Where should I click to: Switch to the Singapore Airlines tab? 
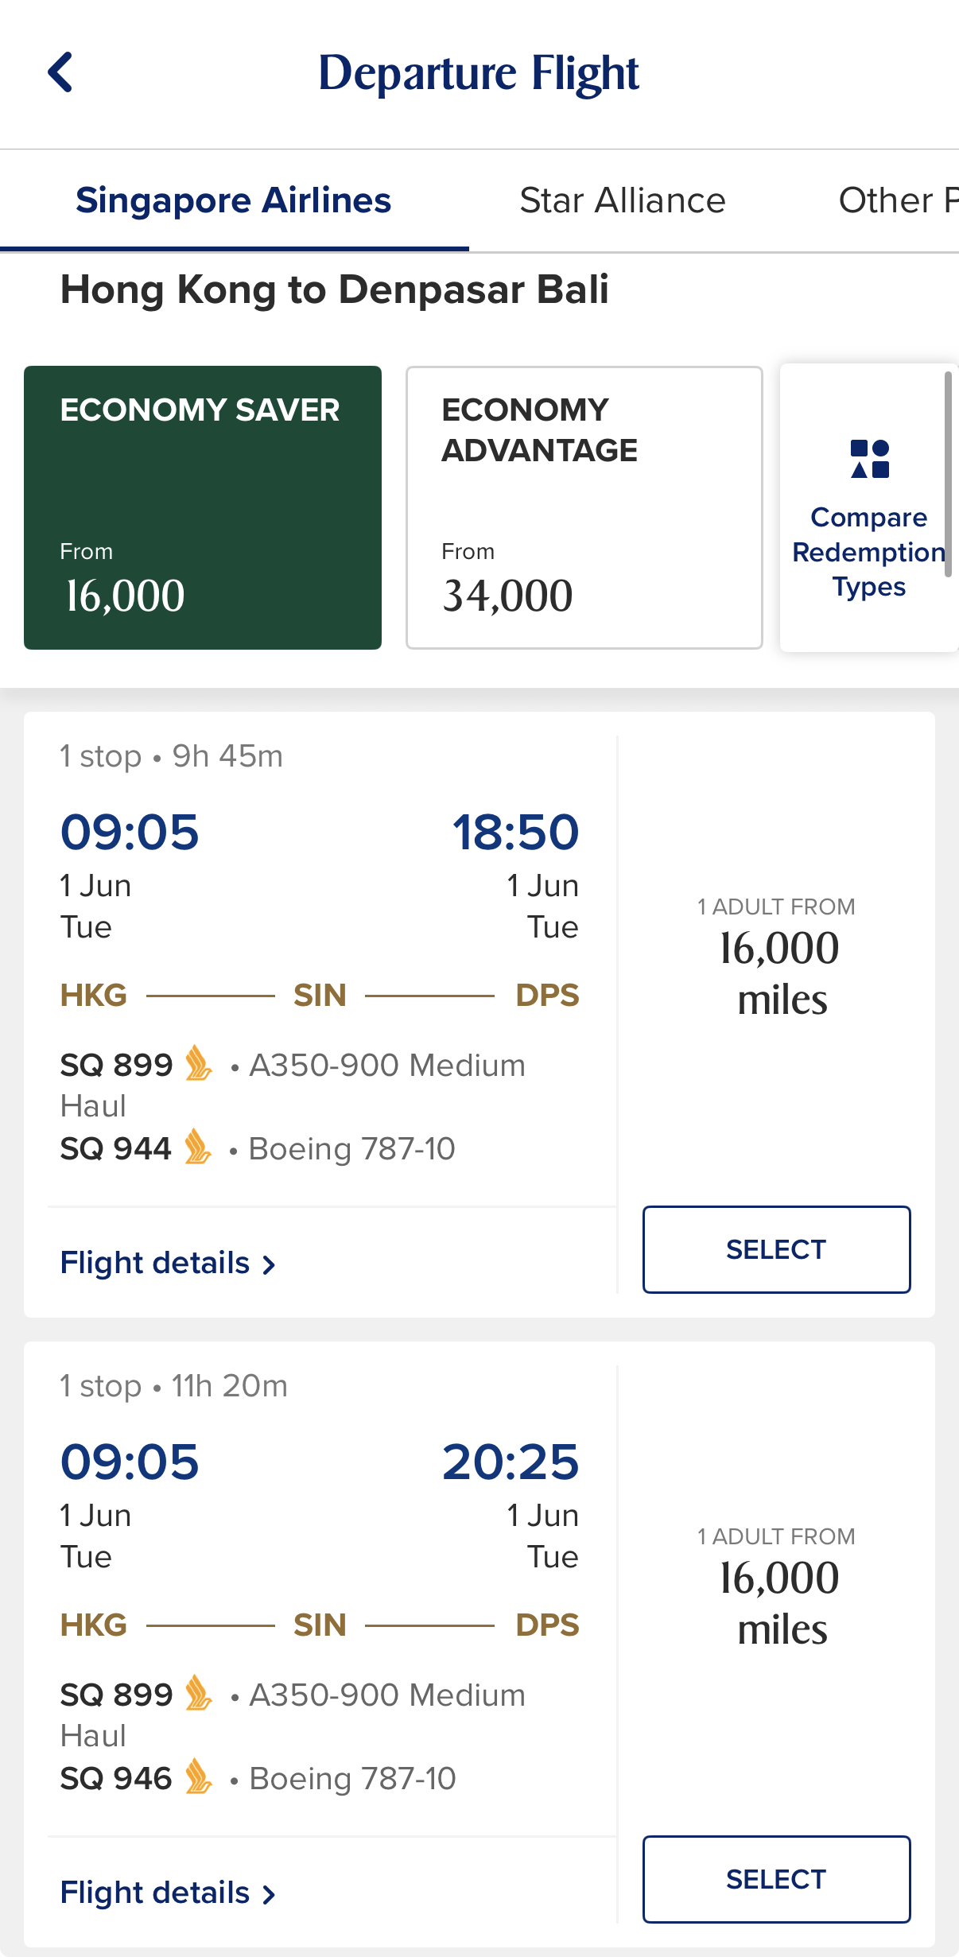click(x=234, y=200)
